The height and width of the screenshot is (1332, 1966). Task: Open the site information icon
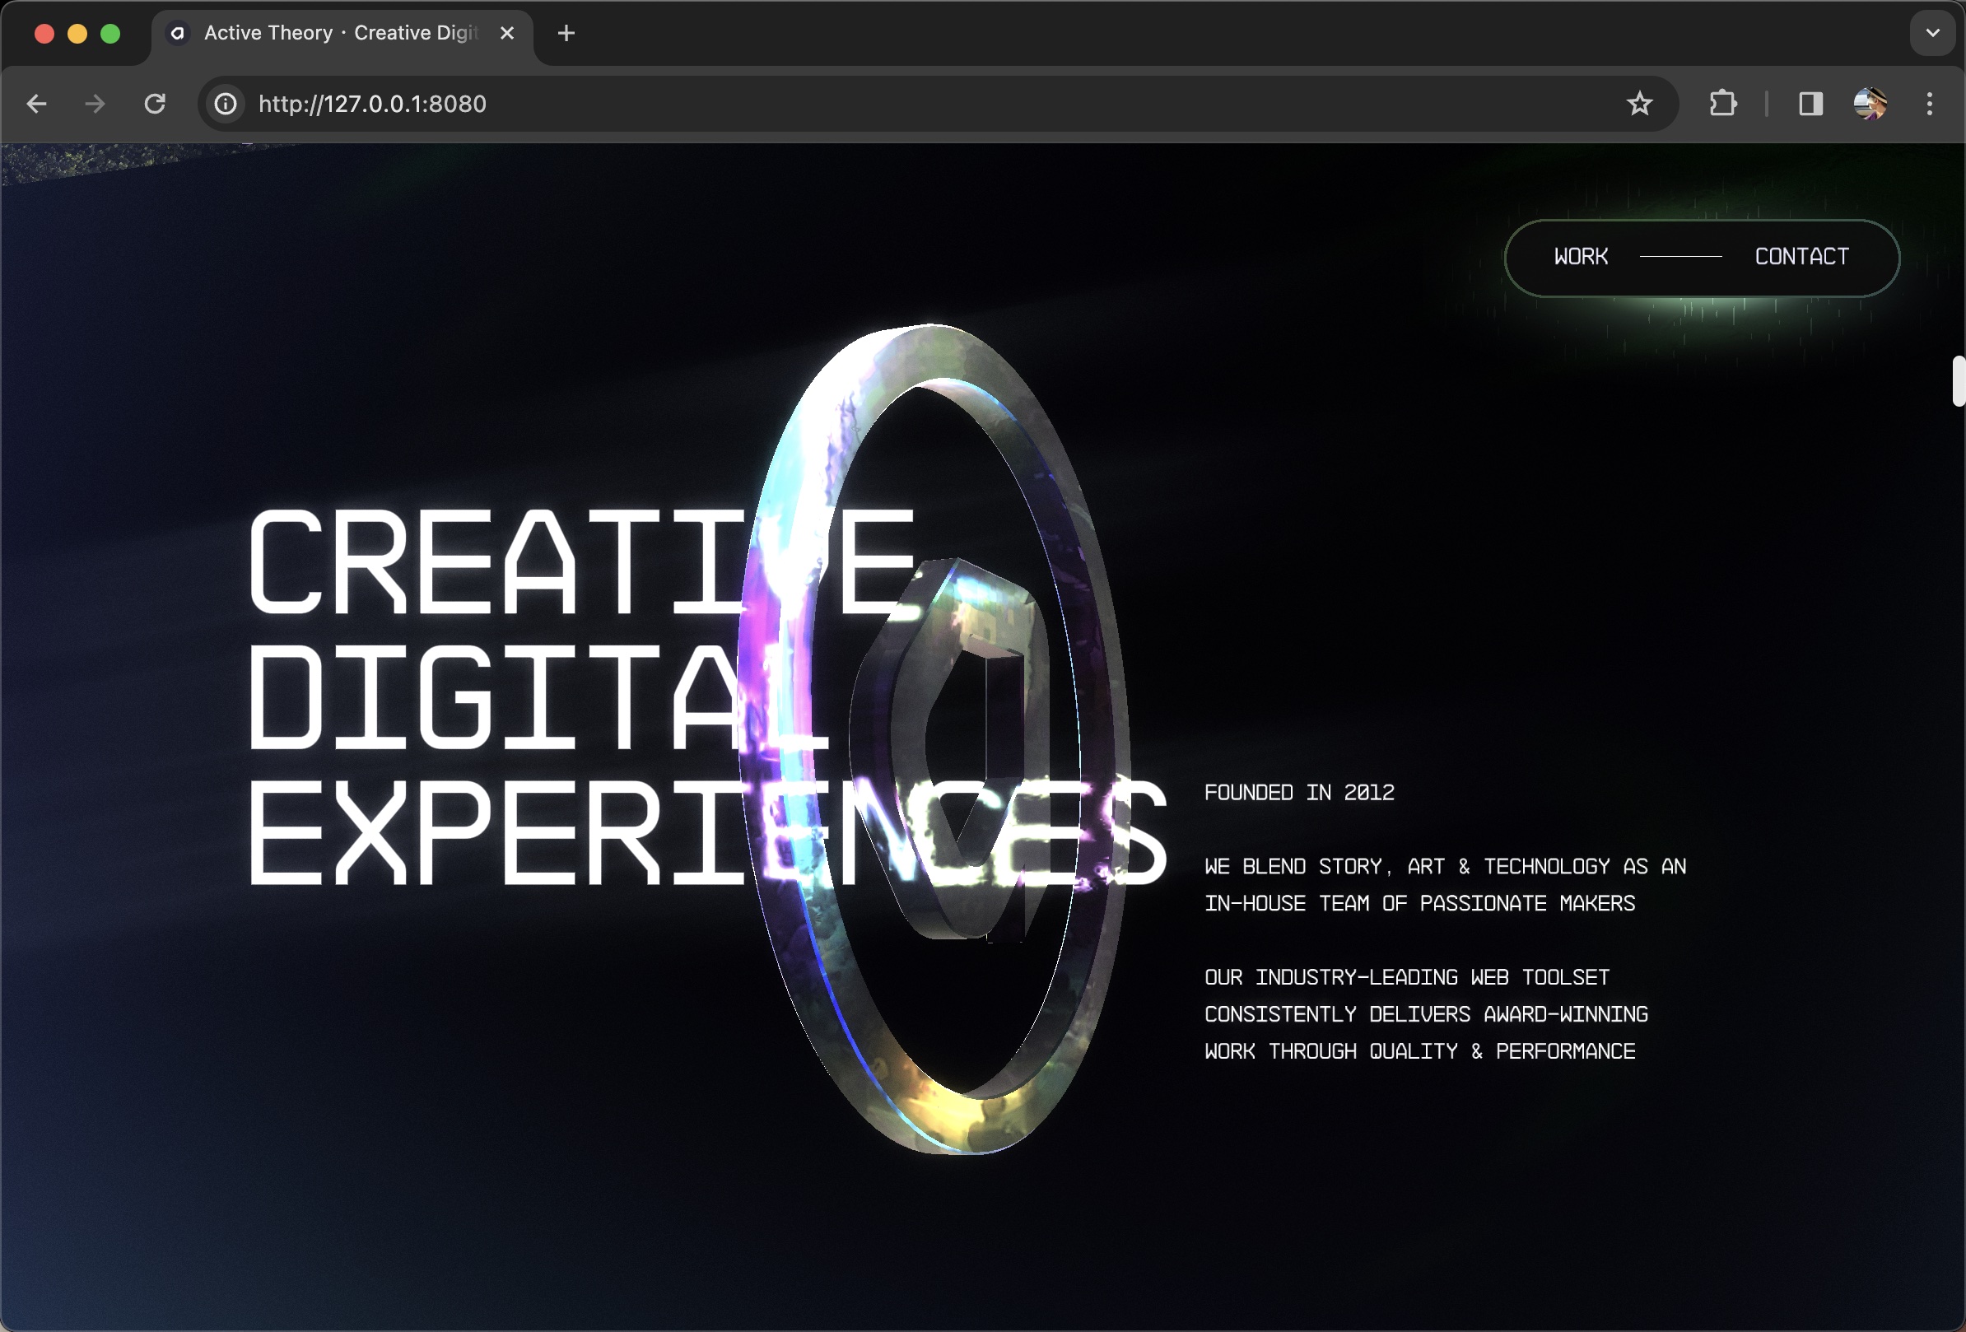(225, 104)
